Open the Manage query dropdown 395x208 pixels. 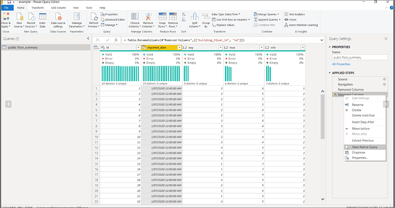pyautogui.click(x=109, y=25)
